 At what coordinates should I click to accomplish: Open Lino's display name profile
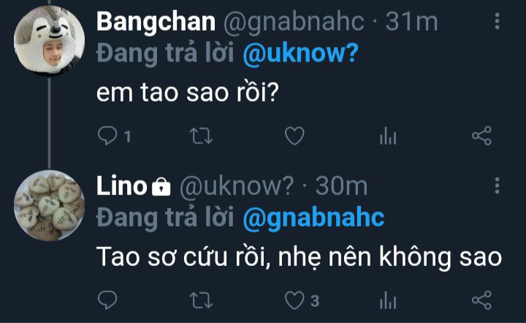click(x=122, y=186)
